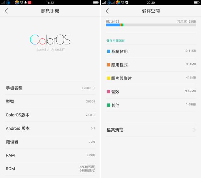Viewport: 201px width, 178px height.
Task: Click 儲存空間 page title
Action: (151, 11)
